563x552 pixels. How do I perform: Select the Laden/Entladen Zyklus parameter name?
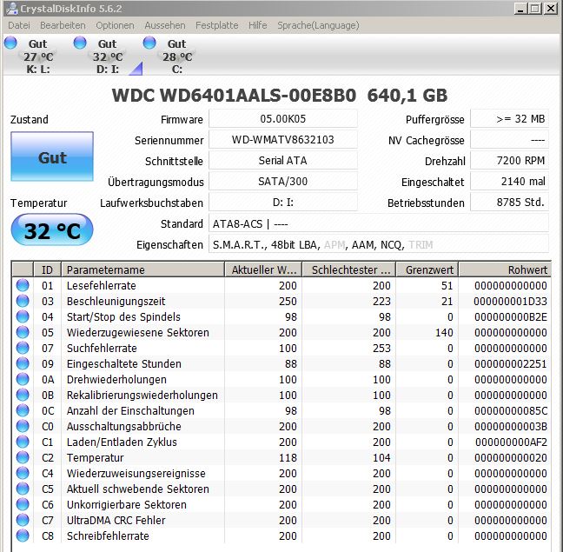[122, 442]
